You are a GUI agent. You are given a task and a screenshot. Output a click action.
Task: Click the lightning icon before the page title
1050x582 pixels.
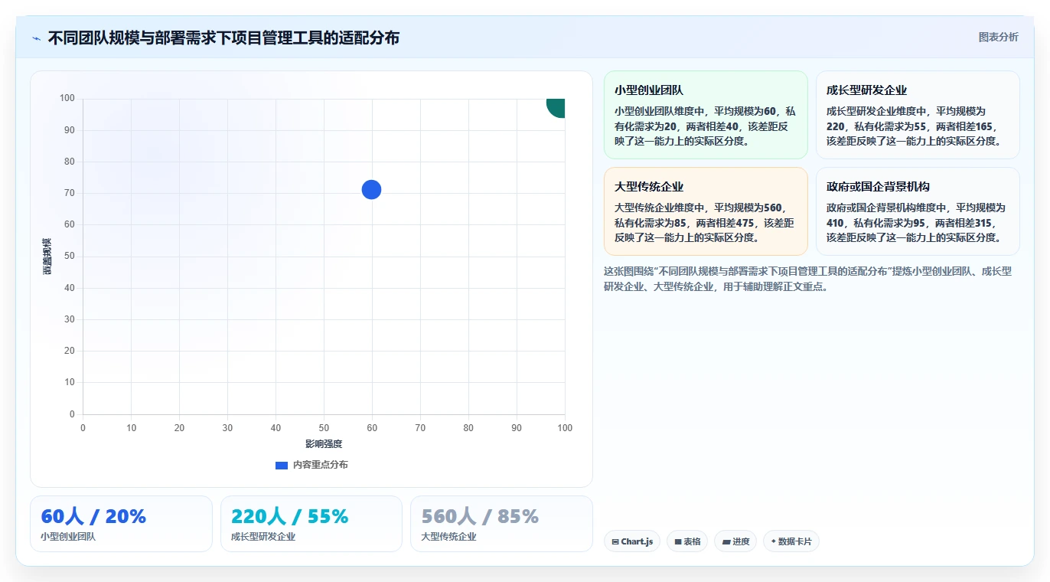point(37,38)
